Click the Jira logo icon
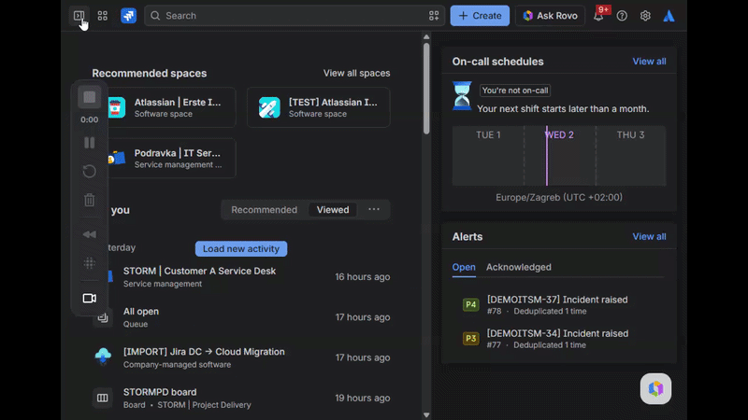This screenshot has height=420, width=748. tap(128, 16)
